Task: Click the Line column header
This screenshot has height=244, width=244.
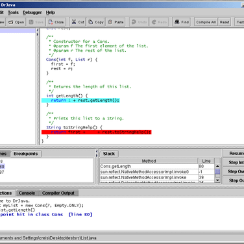Action: coord(206,161)
